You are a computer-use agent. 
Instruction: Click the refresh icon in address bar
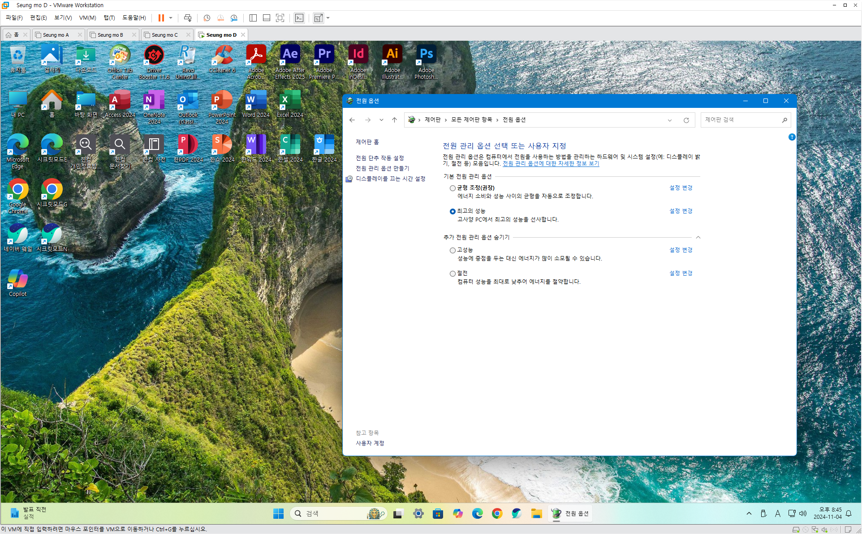pos(686,120)
